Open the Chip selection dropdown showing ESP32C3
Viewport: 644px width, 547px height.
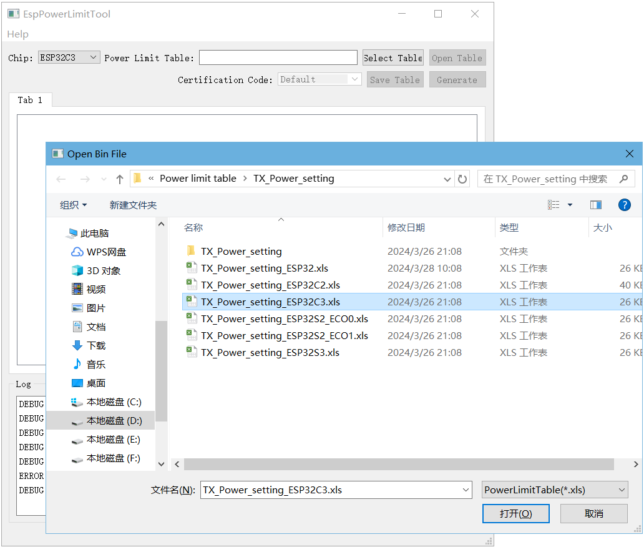click(69, 57)
